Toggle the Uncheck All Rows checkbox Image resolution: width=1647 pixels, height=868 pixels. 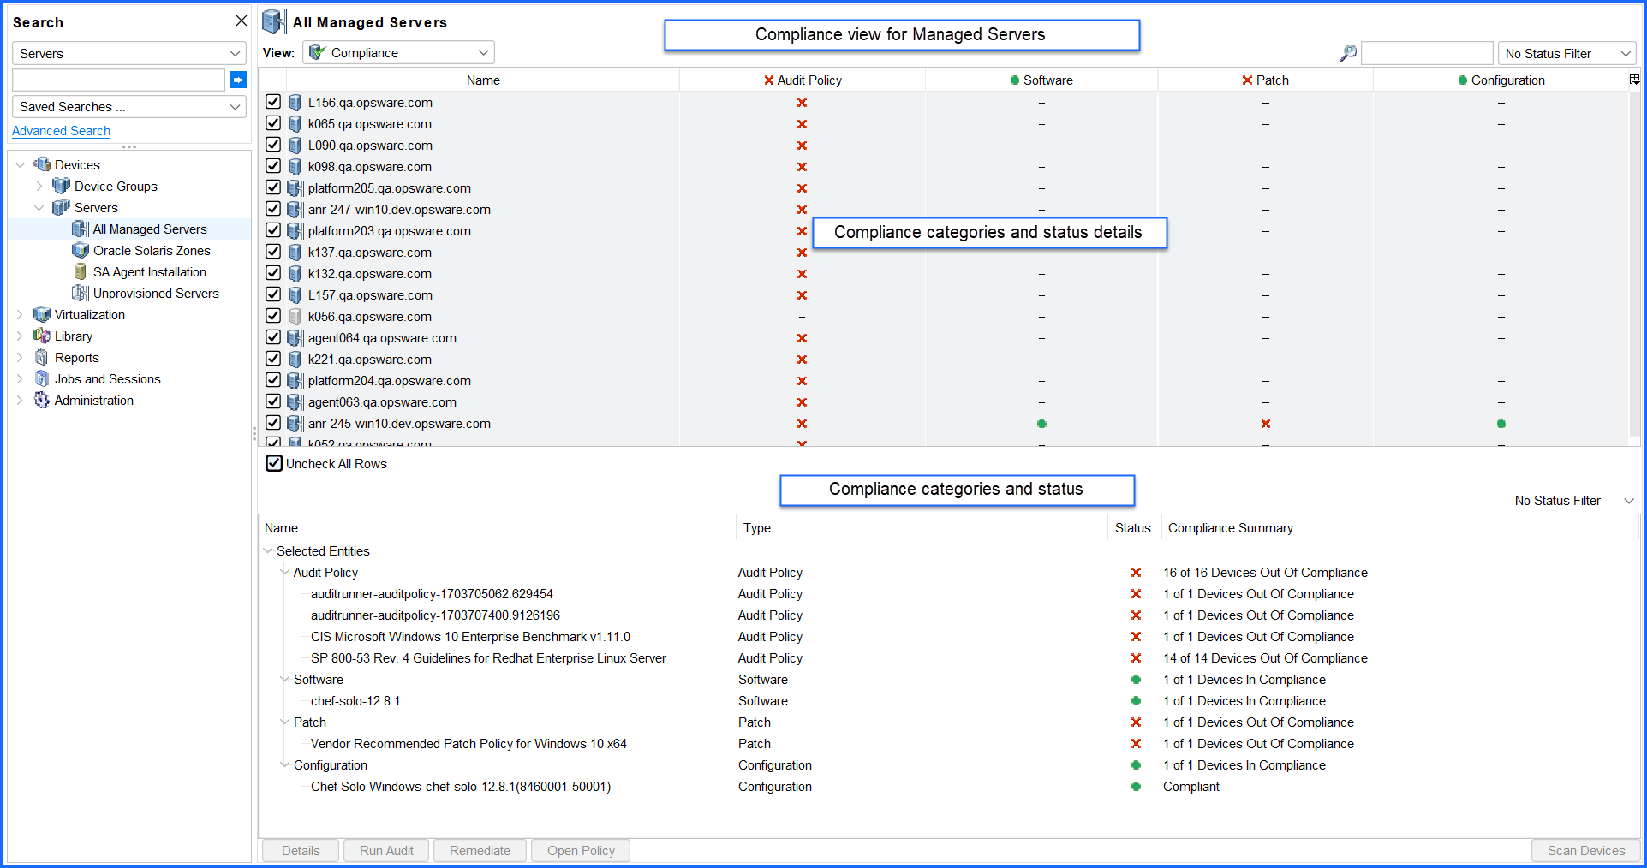(x=273, y=463)
